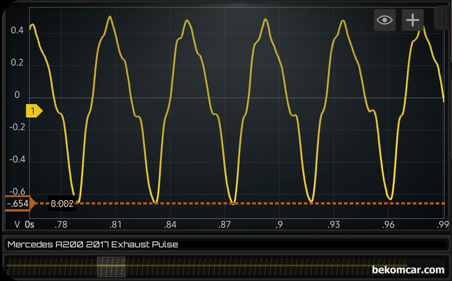Click the .99 time axis label
This screenshot has width=452, height=281.
[443, 225]
